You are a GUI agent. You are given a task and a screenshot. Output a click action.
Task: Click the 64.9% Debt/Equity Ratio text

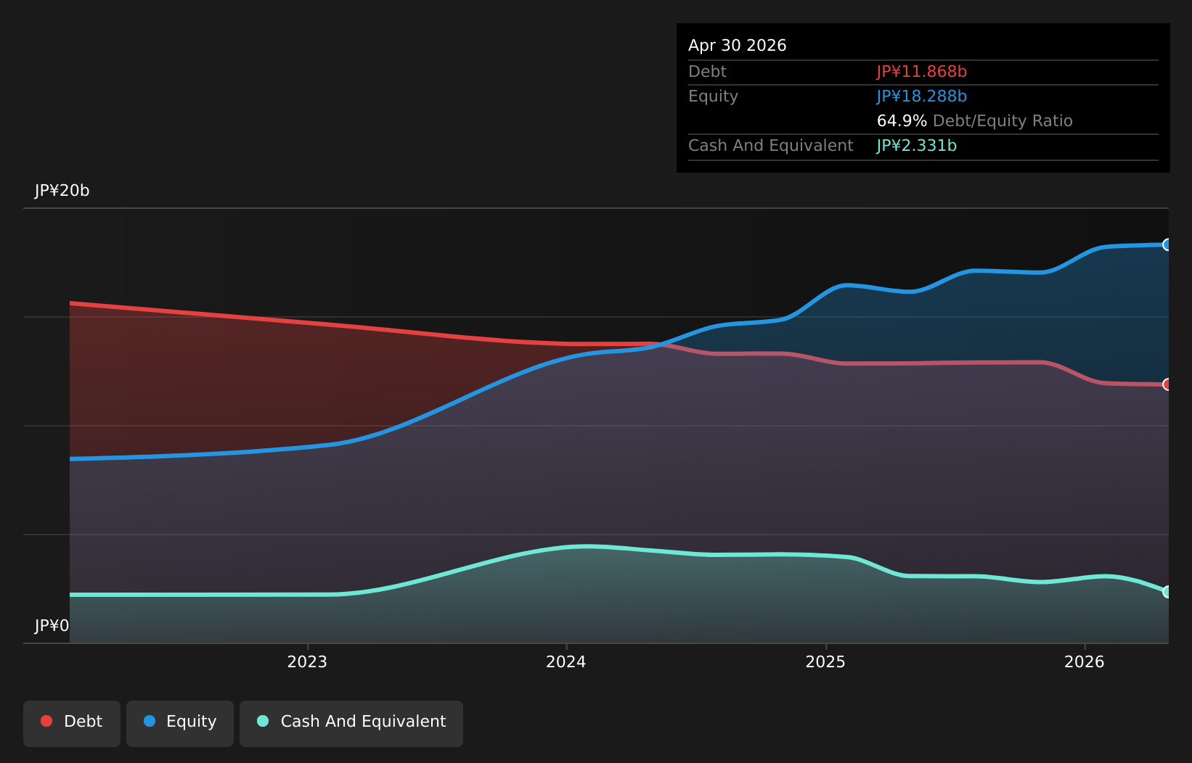click(975, 121)
